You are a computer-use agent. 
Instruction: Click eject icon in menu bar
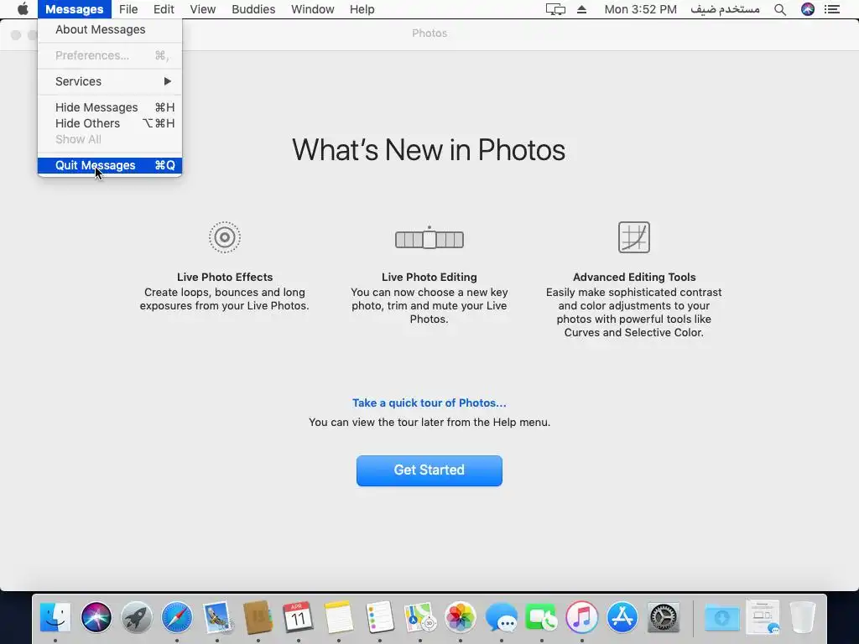coord(582,9)
